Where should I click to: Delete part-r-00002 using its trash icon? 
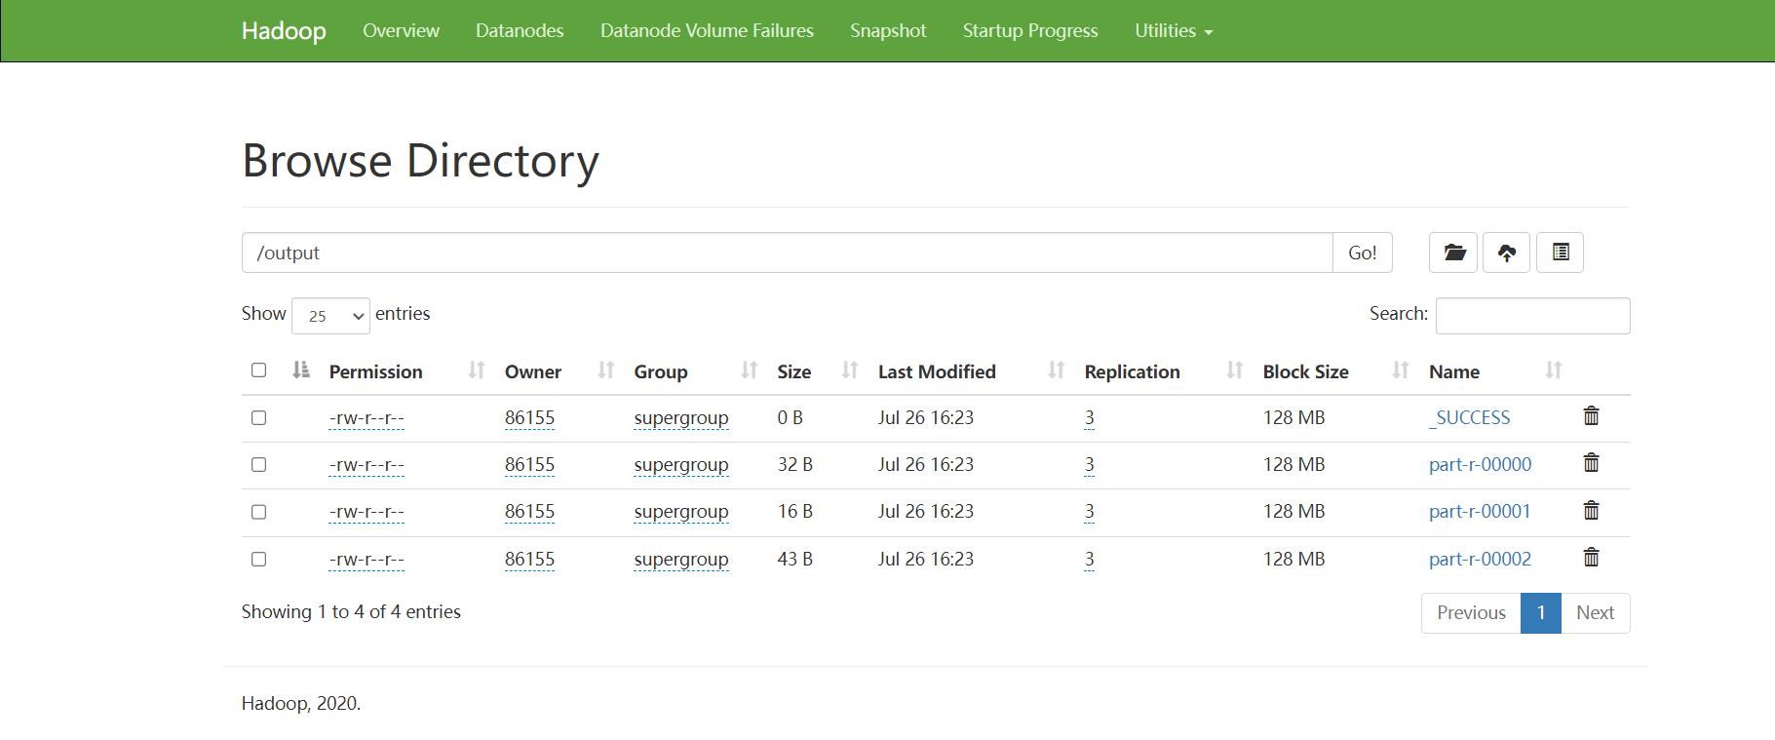pos(1592,558)
